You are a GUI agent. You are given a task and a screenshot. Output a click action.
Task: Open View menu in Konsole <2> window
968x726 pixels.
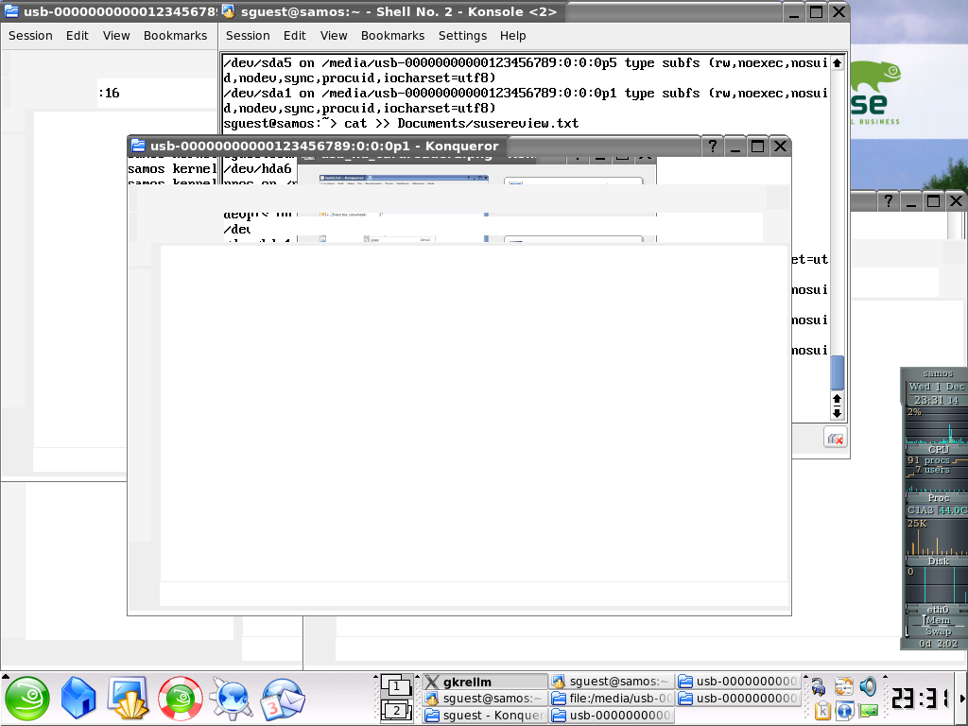tap(334, 36)
